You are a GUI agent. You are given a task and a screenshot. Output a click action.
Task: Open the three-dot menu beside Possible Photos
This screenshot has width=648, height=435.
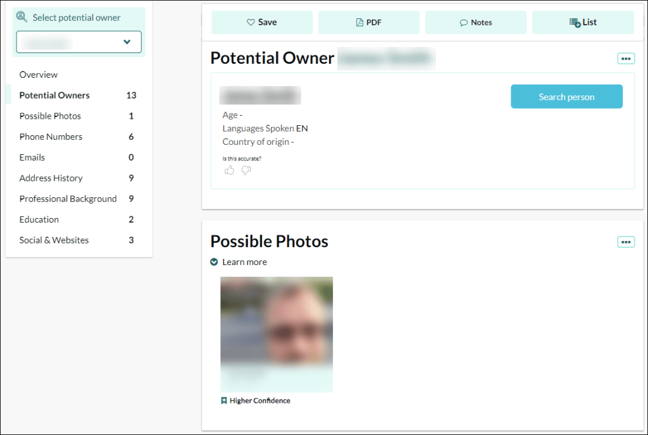coord(626,242)
